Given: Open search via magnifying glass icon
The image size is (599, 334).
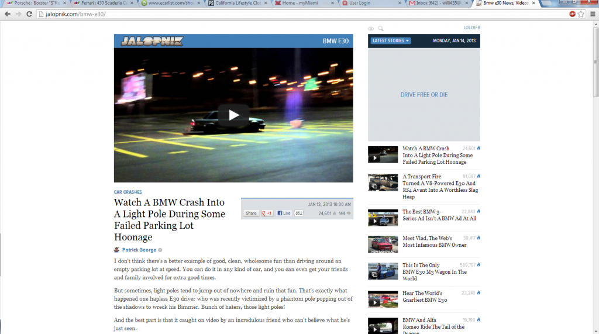Looking at the screenshot, I should coord(381,28).
